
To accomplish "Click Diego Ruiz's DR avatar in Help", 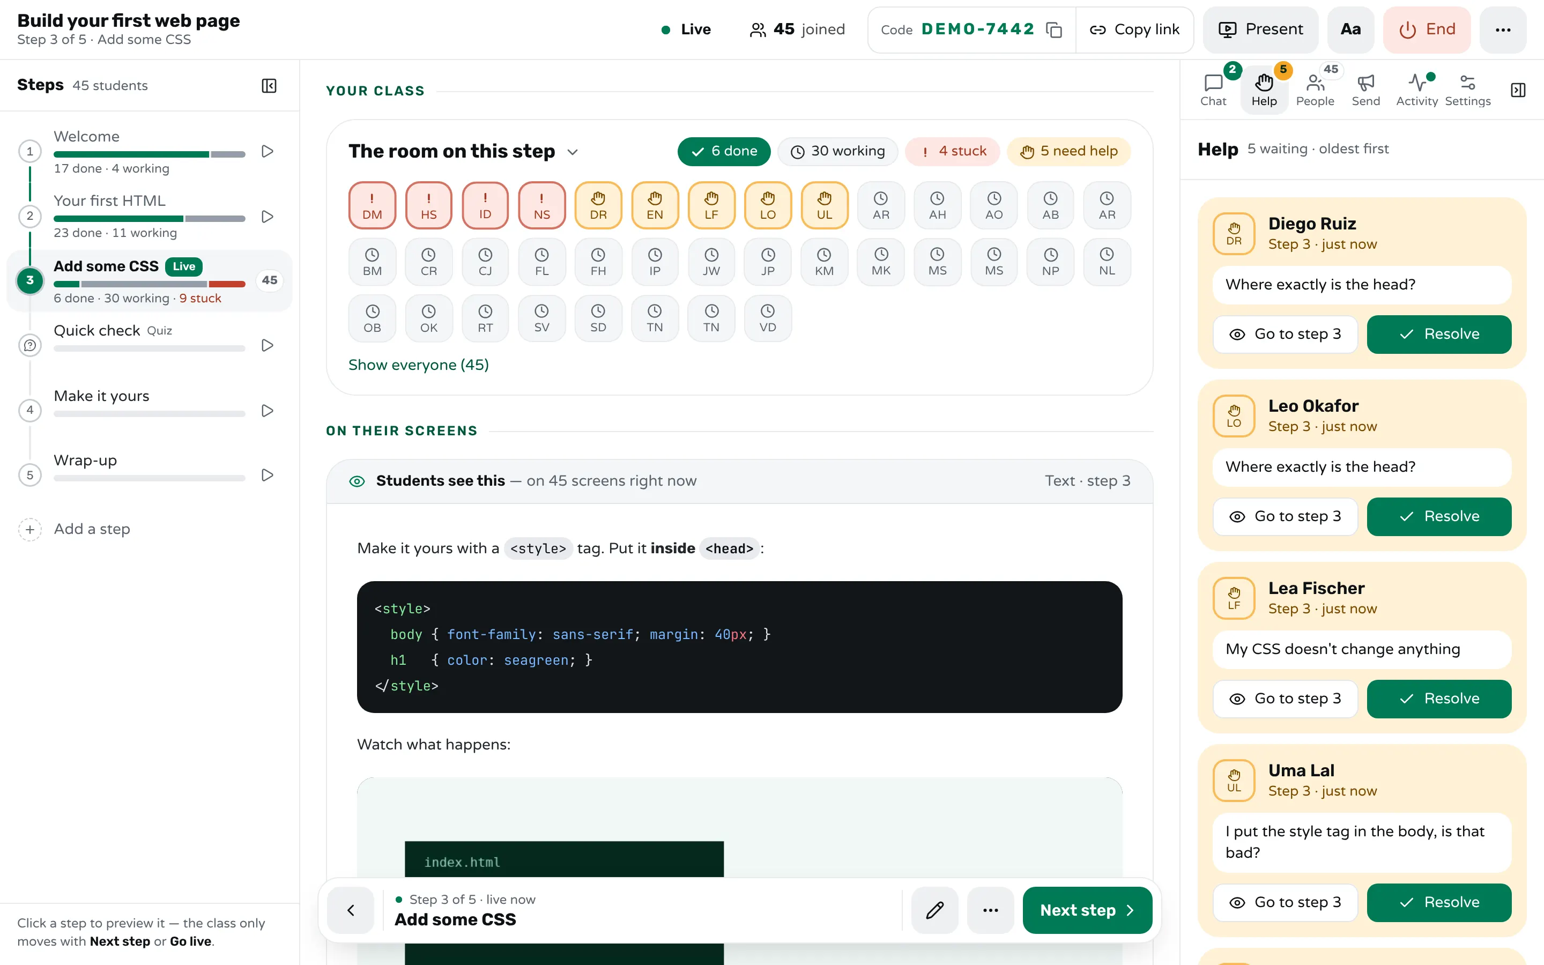I will (x=1234, y=234).
